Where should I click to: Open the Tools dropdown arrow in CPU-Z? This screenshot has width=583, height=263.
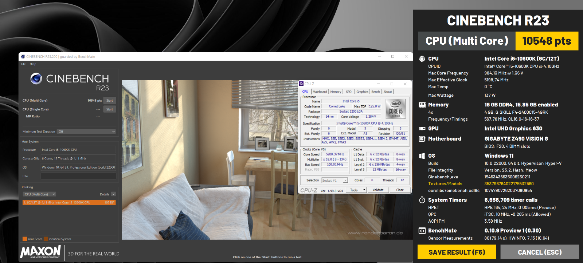[x=364, y=190]
